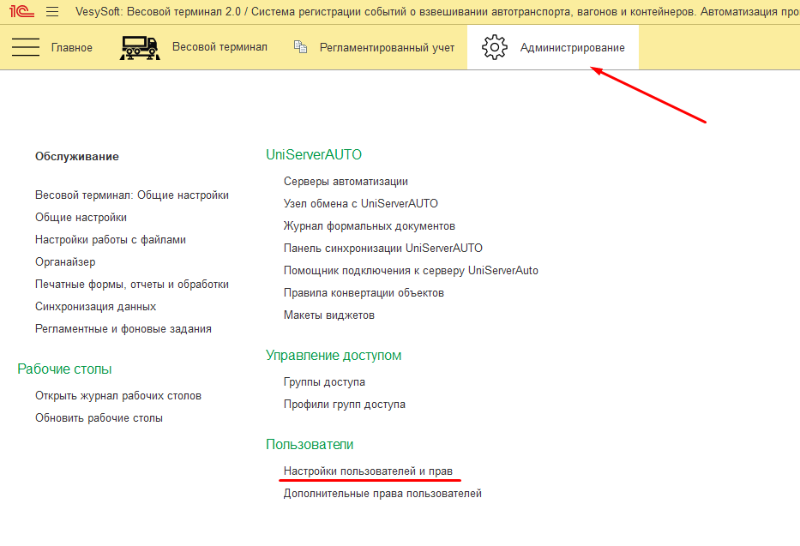Screen dimensions: 800x546
Task: Click the Администрирование gear icon
Action: point(495,47)
